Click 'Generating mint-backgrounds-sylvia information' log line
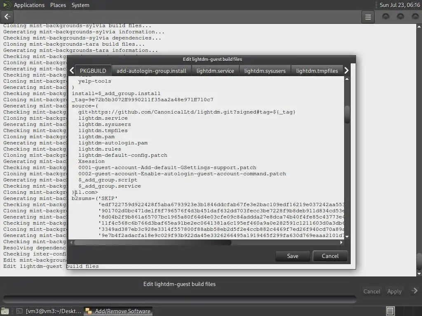Viewport: 422px width, 316px height. (x=84, y=32)
